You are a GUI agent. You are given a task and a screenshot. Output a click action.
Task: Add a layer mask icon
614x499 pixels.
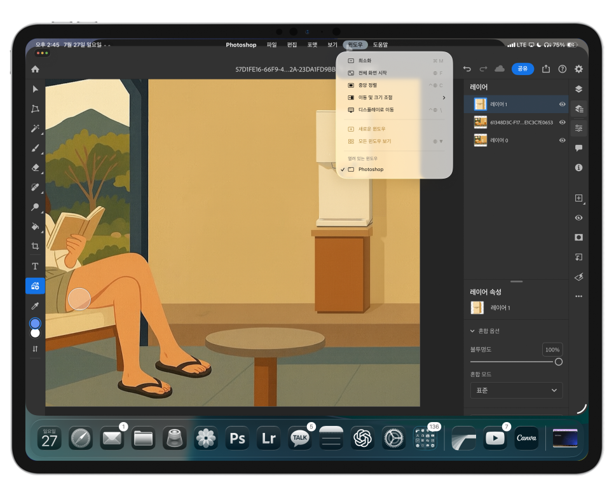(579, 237)
